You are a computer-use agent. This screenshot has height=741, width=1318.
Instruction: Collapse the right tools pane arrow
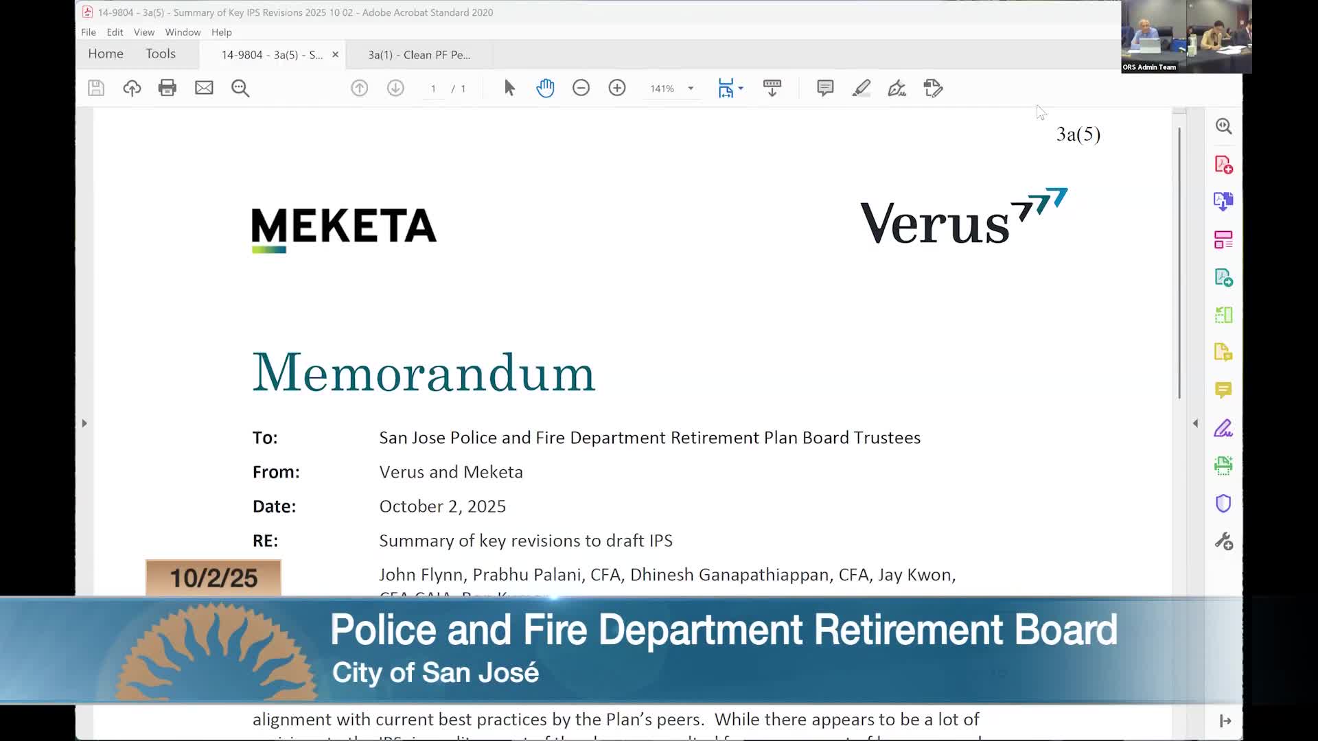pos(1195,423)
